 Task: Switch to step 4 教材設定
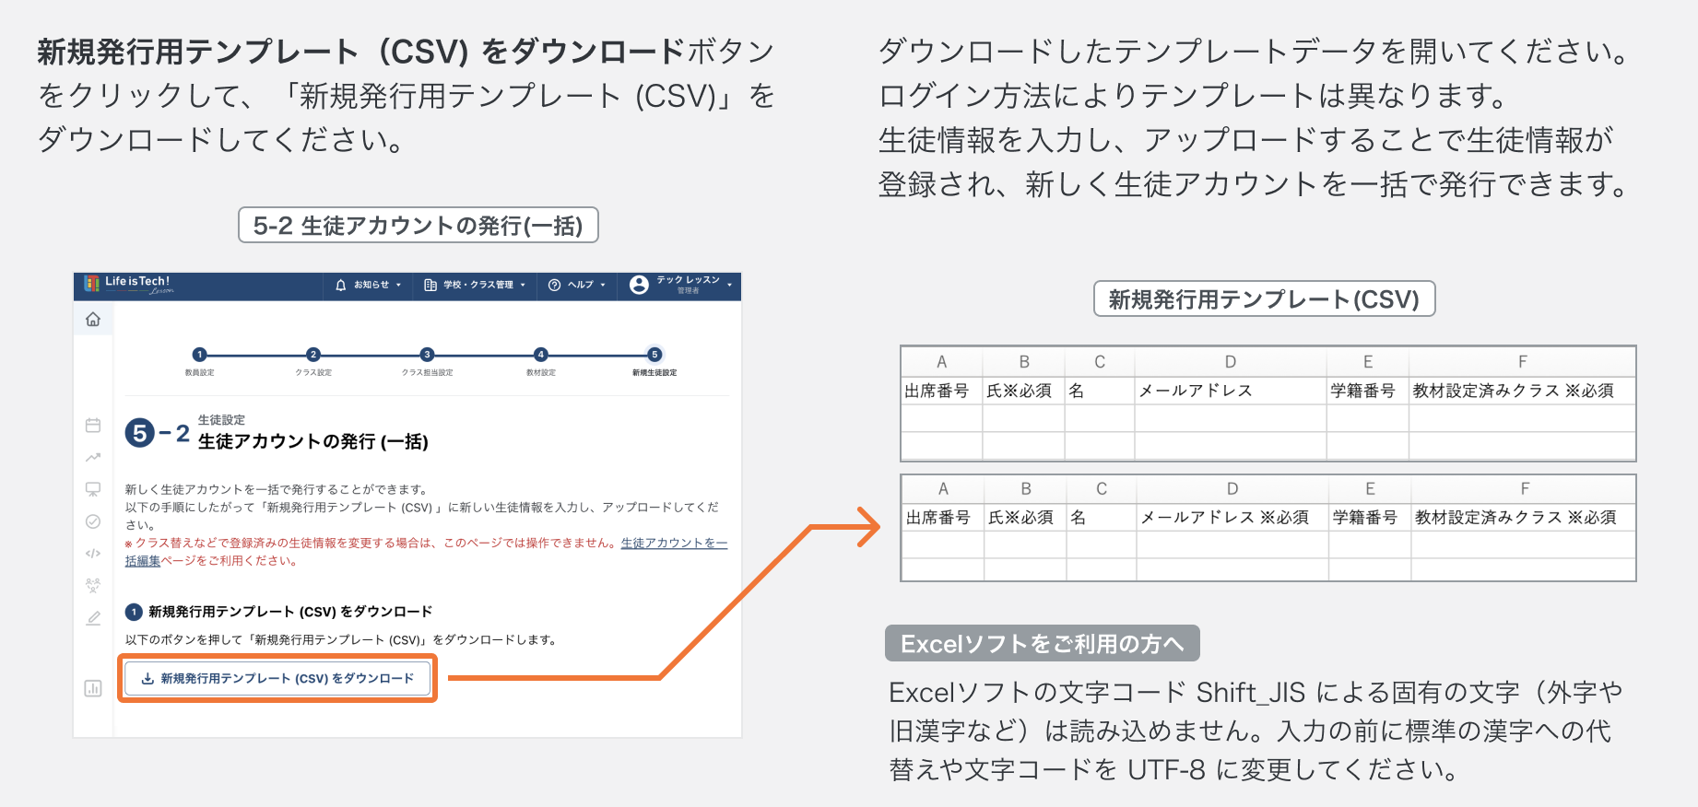(541, 355)
